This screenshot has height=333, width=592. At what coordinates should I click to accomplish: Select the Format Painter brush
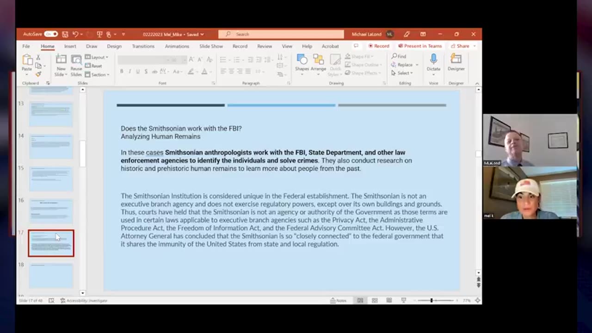pyautogui.click(x=38, y=74)
